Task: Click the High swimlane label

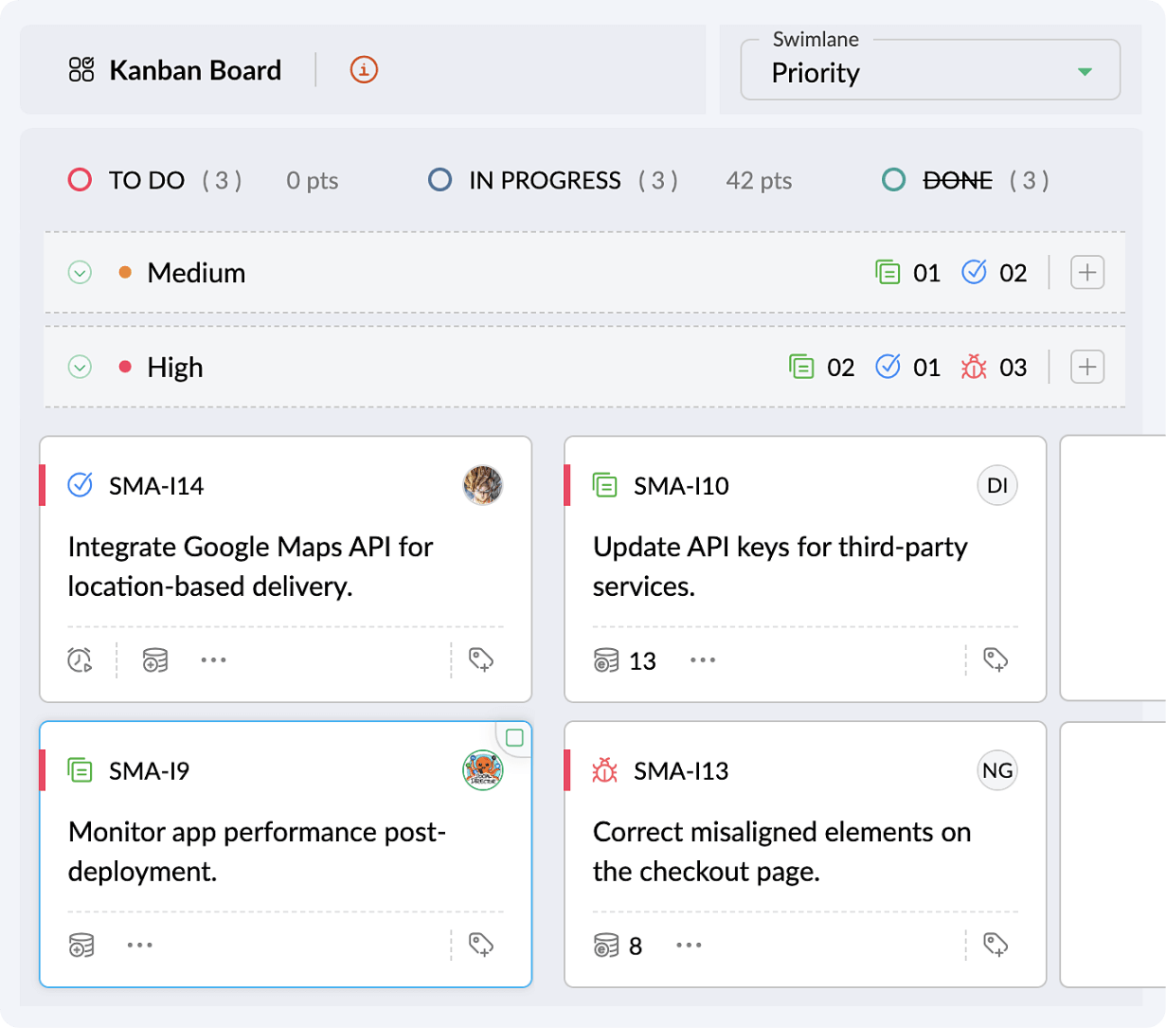Action: point(175,368)
